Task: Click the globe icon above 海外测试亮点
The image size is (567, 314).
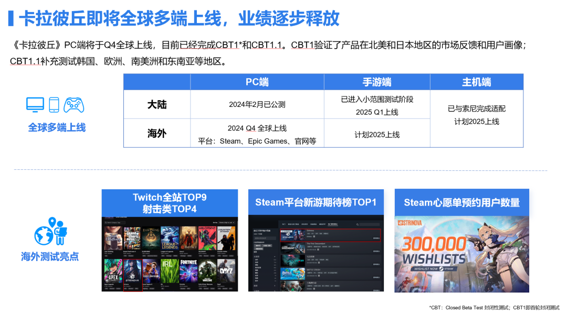Action: coord(44,236)
